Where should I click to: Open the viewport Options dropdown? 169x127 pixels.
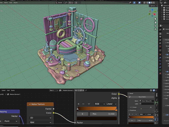point(154,6)
